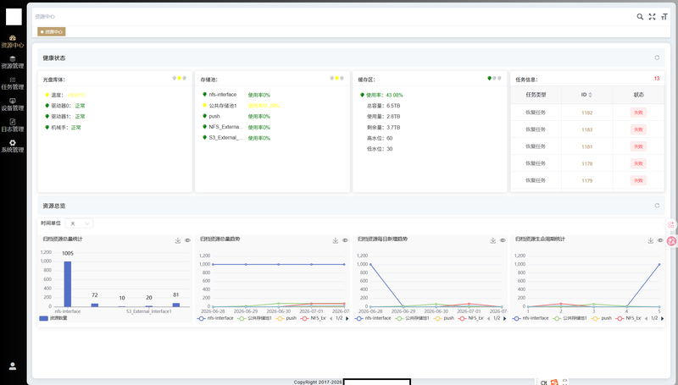Toggle the 归档资源总量统计 data view eye
This screenshot has height=385, width=678.
[187, 240]
